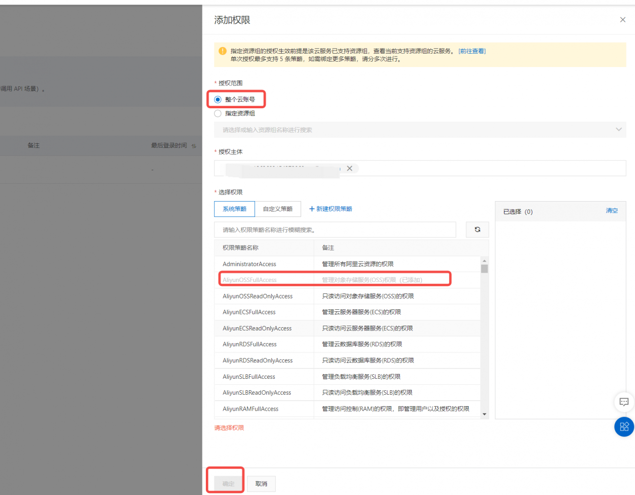Screen dimensions: 635x495
Task: Switch to the 自定义策略 tab
Action: pos(278,209)
